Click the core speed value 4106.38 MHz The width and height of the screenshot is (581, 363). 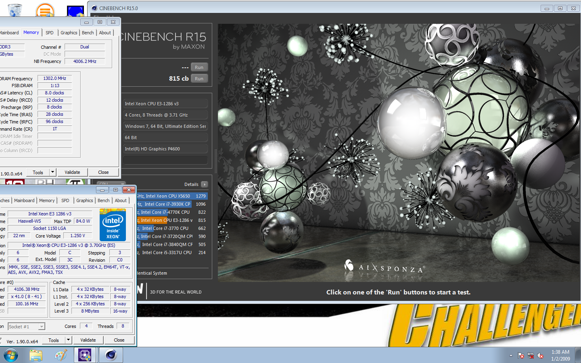click(x=27, y=289)
